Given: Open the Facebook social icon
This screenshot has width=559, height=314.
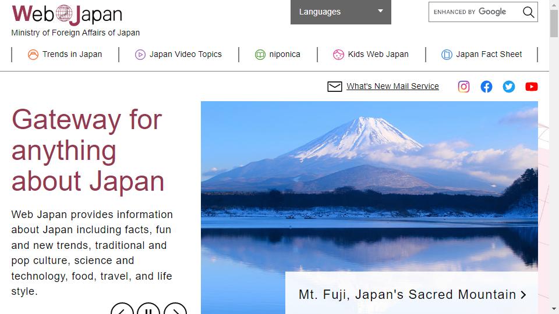Looking at the screenshot, I should click(486, 87).
